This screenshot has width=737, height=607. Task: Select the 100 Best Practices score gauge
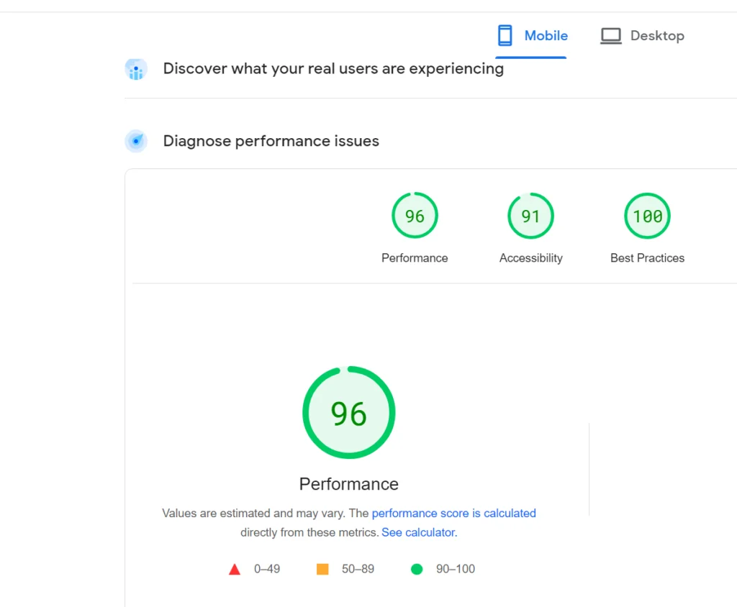647,216
